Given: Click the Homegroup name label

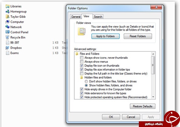Looking at the screenshot, I should click(x=18, y=11).
